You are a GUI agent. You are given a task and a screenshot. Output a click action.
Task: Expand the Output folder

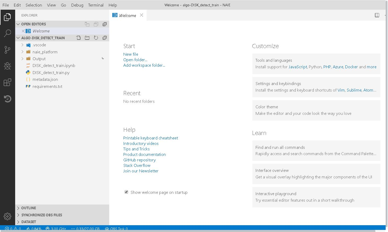click(22, 59)
